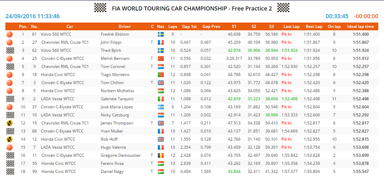Click the elapsed session timer 00:33:45
Viewport: 384px width, 181px height.
pyautogui.click(x=337, y=17)
